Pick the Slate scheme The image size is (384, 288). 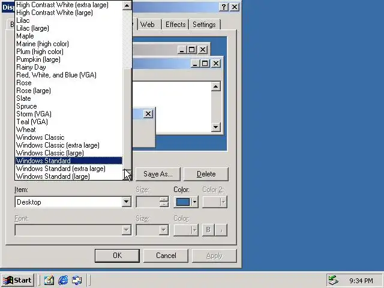tap(68, 98)
